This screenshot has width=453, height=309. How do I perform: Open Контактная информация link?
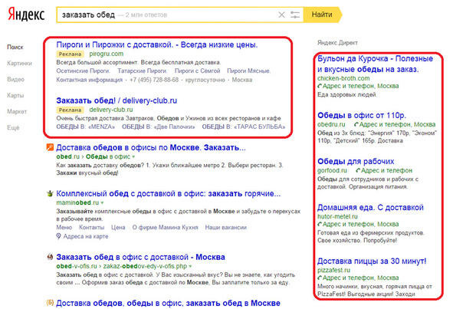click(89, 80)
